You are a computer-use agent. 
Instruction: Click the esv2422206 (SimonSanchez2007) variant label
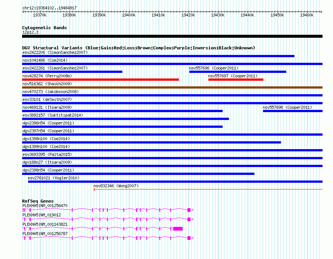[55, 52]
